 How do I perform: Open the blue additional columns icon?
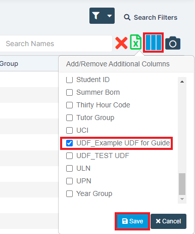pos(153,43)
